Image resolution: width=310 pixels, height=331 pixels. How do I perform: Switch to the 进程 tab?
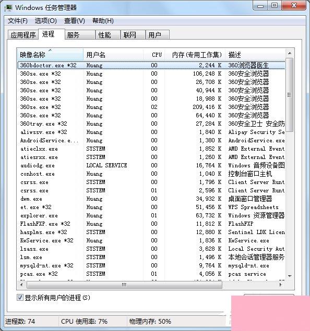click(x=51, y=34)
